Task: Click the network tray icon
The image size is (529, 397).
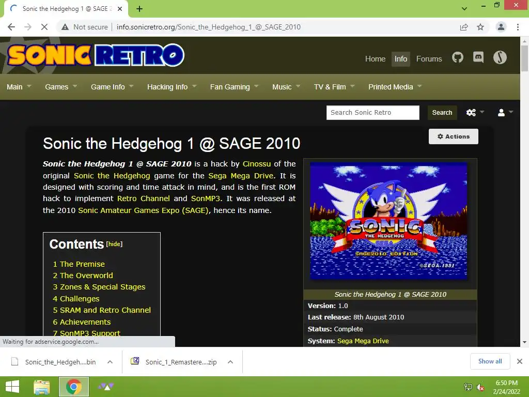Action: click(468, 387)
